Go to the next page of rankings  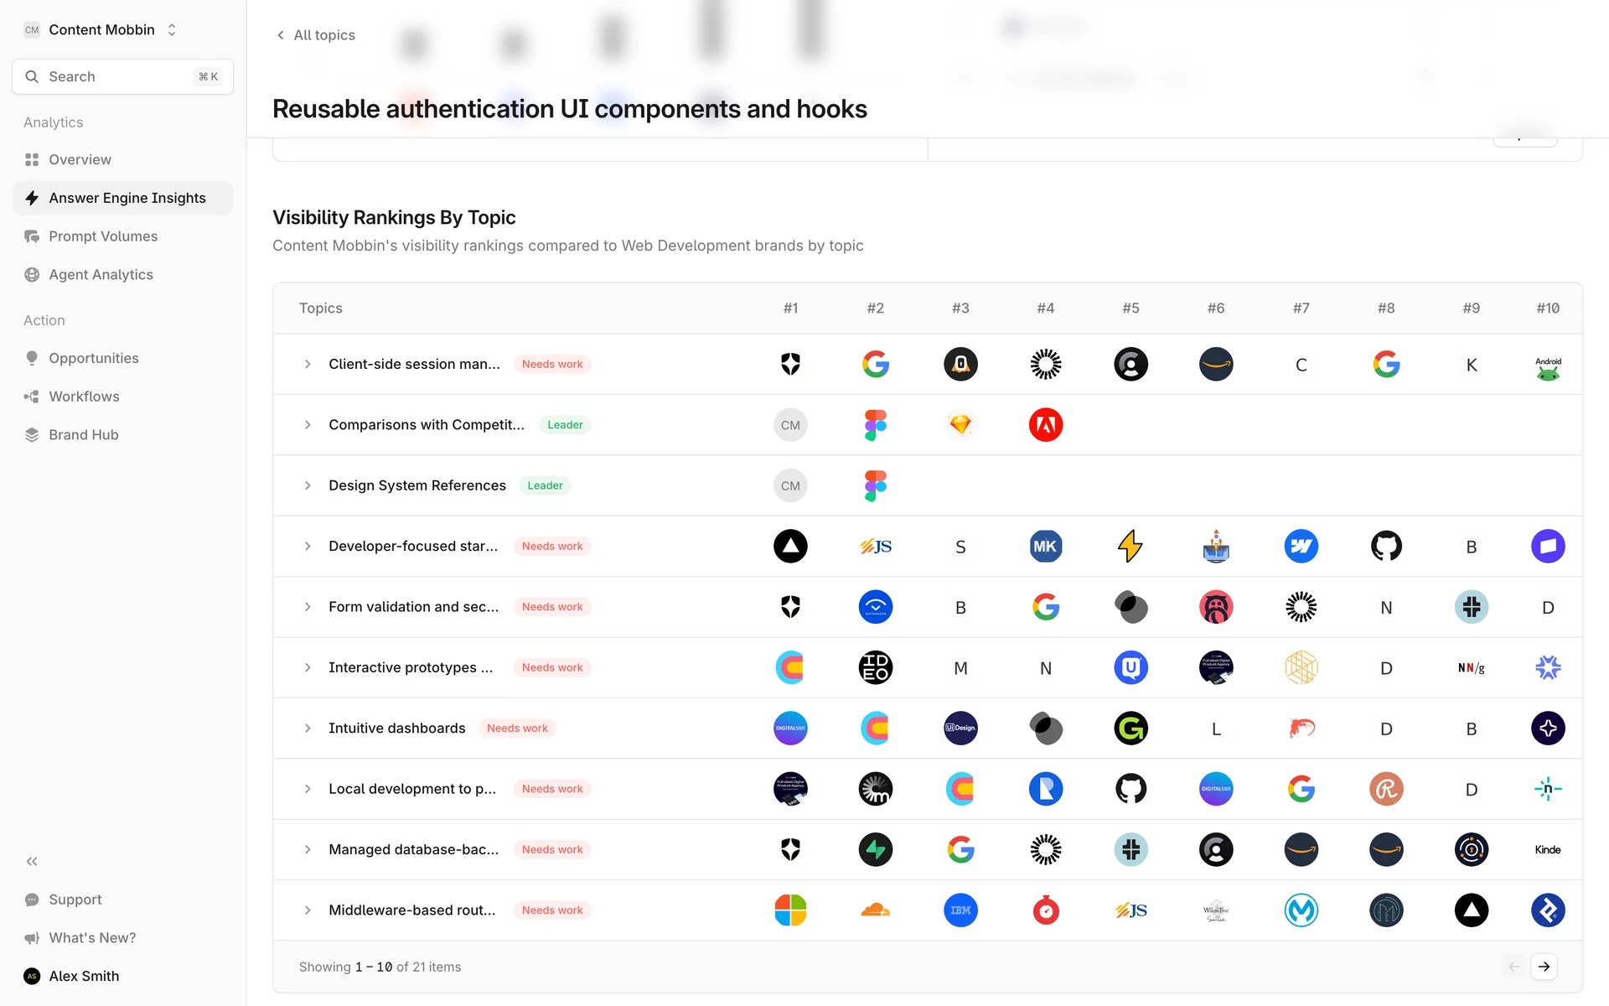[1544, 967]
